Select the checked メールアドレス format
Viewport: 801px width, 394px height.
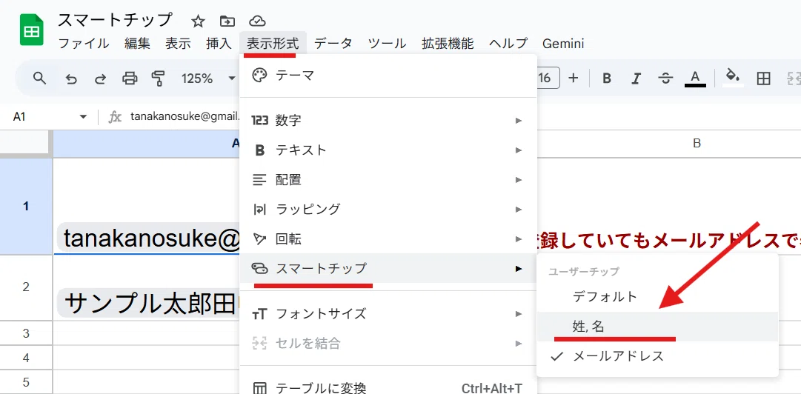[658, 356]
